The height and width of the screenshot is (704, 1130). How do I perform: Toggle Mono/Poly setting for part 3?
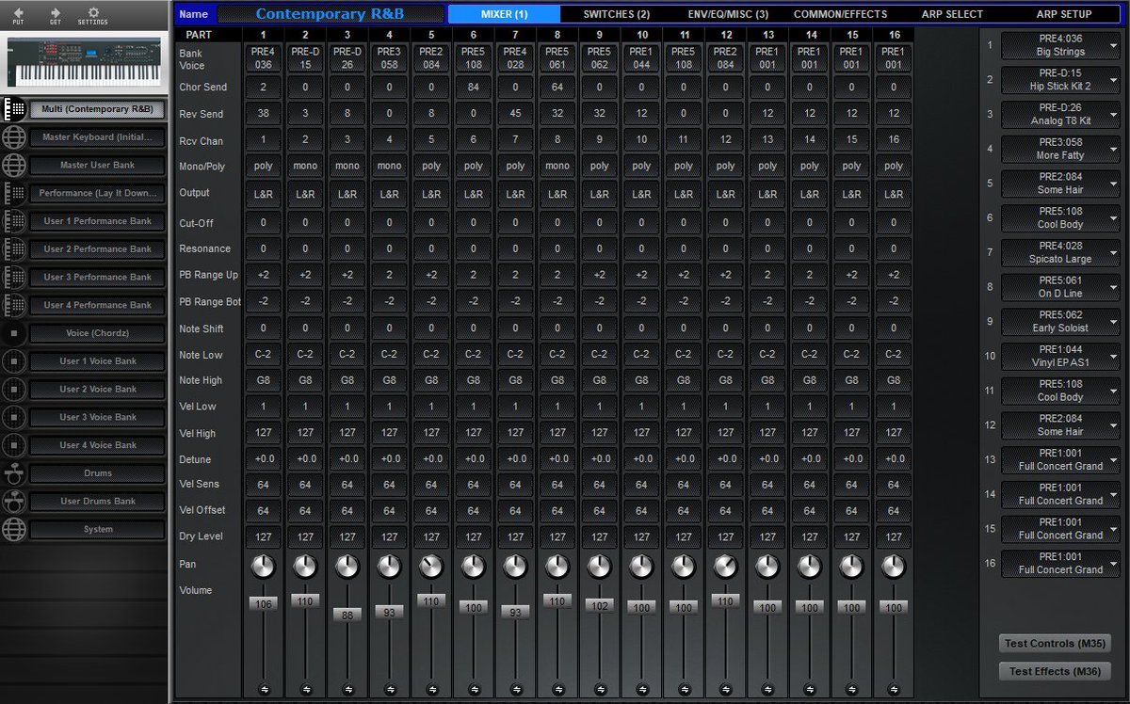347,166
